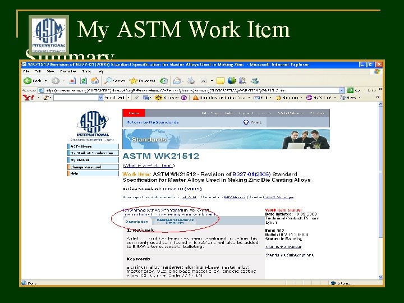Screen dimensions: 404x303
Task: Click Return to MyStandards link
Action: (x=152, y=122)
